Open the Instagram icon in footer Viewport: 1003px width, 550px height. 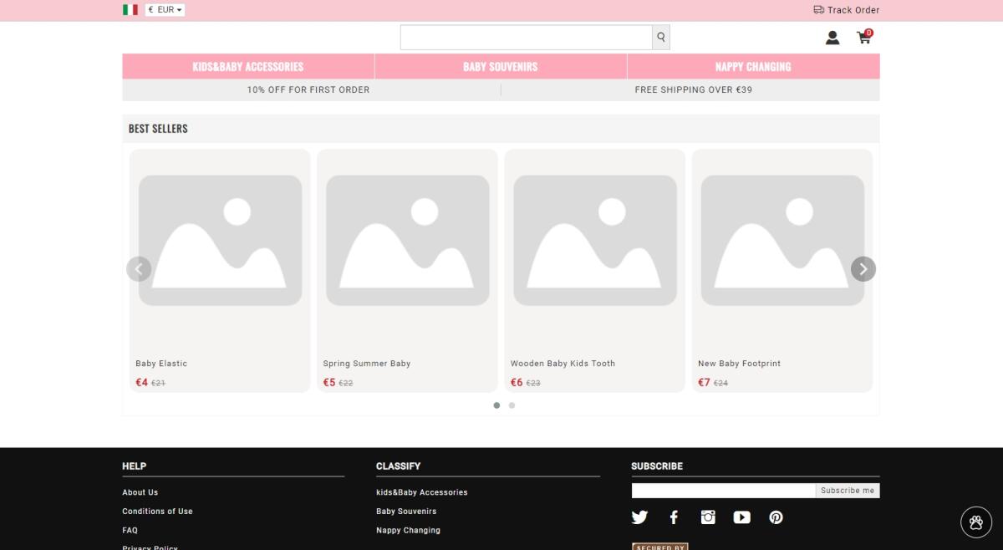[708, 517]
